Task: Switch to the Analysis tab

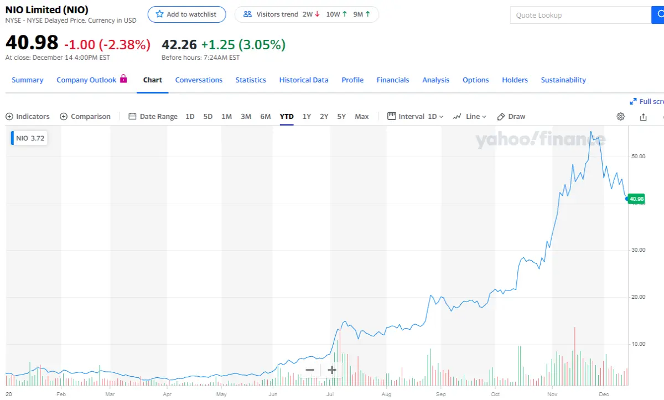Action: (436, 80)
